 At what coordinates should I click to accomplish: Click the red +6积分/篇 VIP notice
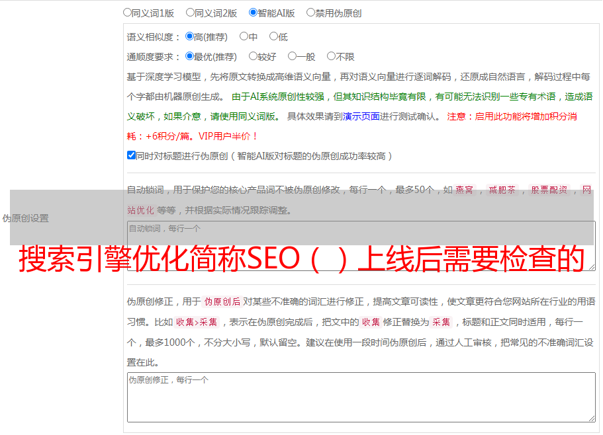click(192, 136)
